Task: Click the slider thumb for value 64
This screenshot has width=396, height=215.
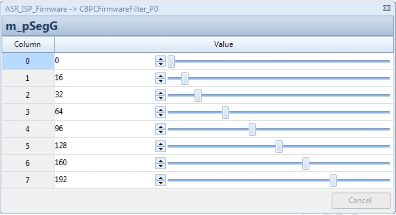Action: pyautogui.click(x=225, y=112)
